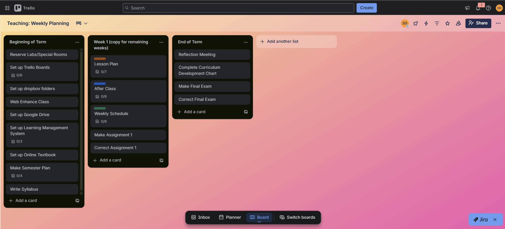The height and width of the screenshot is (229, 505).
Task: Click the Power-Ups rocket icon
Action: pyautogui.click(x=416, y=23)
